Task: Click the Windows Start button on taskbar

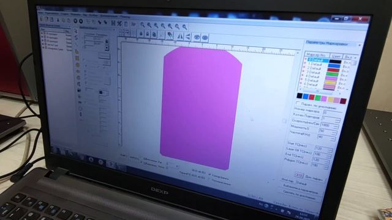Action: pos(55,150)
